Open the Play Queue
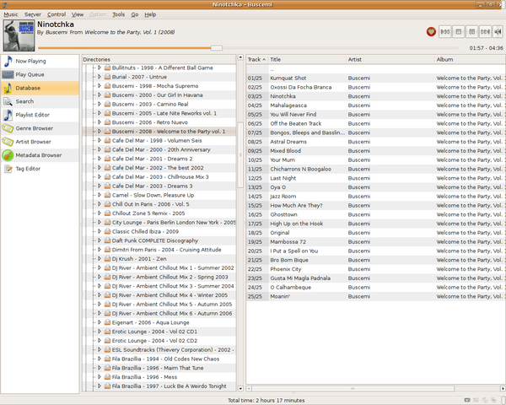The image size is (506, 405). [40, 74]
